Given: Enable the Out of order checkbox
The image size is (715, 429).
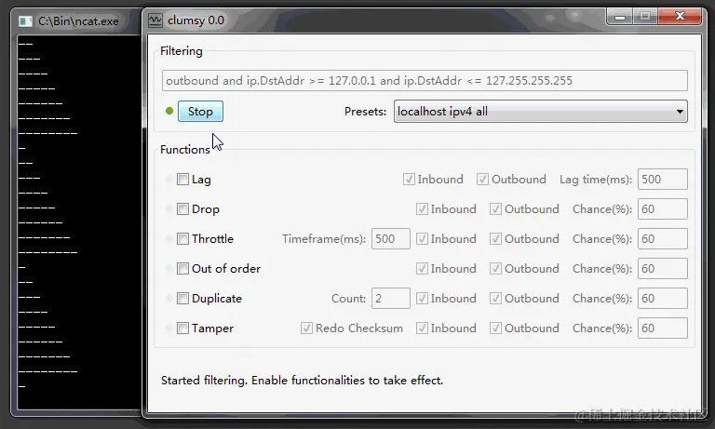Looking at the screenshot, I should coord(182,269).
